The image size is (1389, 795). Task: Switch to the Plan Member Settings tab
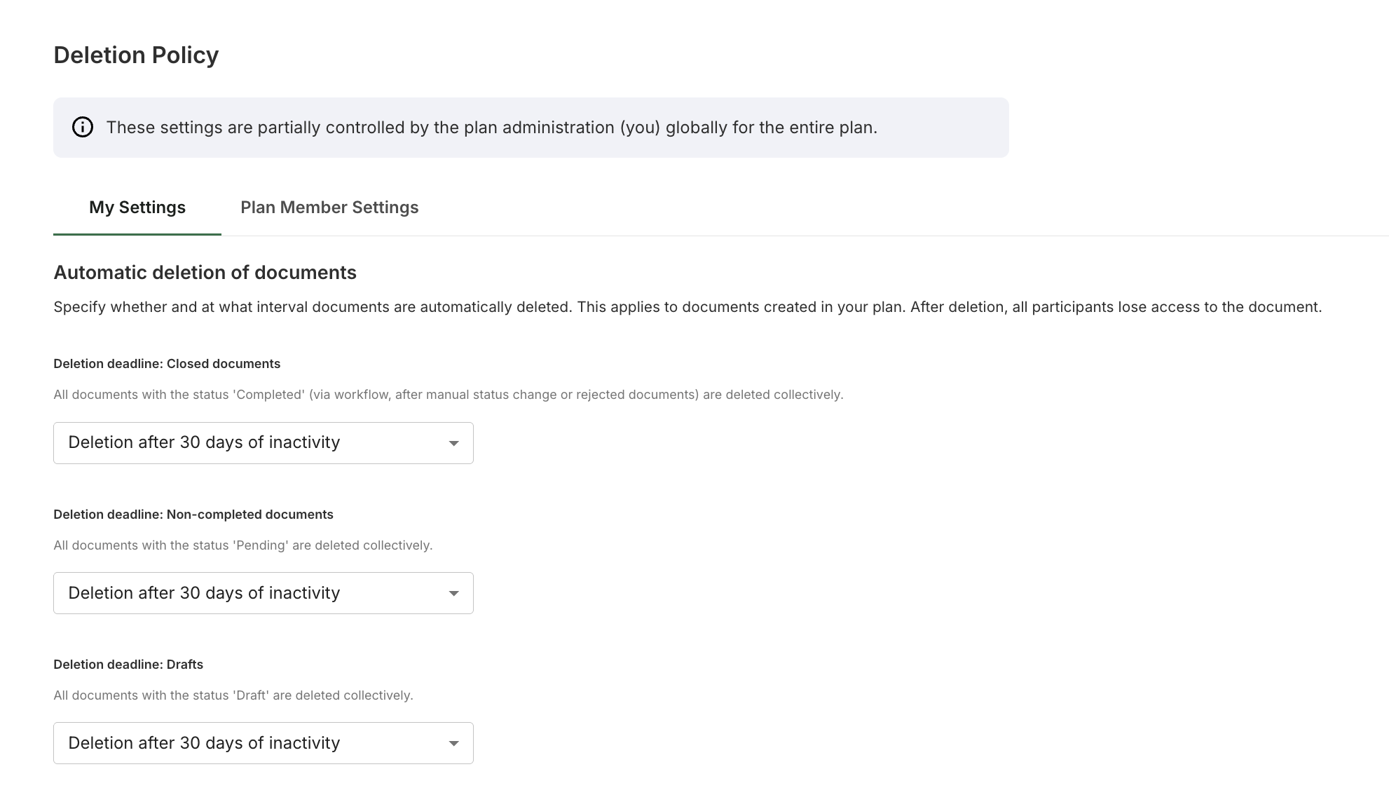click(x=329, y=208)
